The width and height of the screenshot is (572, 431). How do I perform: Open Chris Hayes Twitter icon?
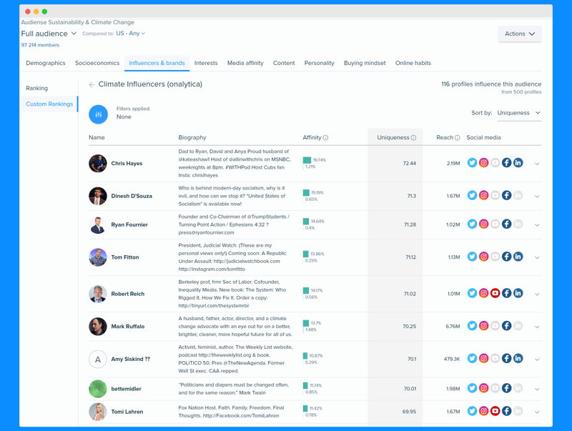pos(472,163)
